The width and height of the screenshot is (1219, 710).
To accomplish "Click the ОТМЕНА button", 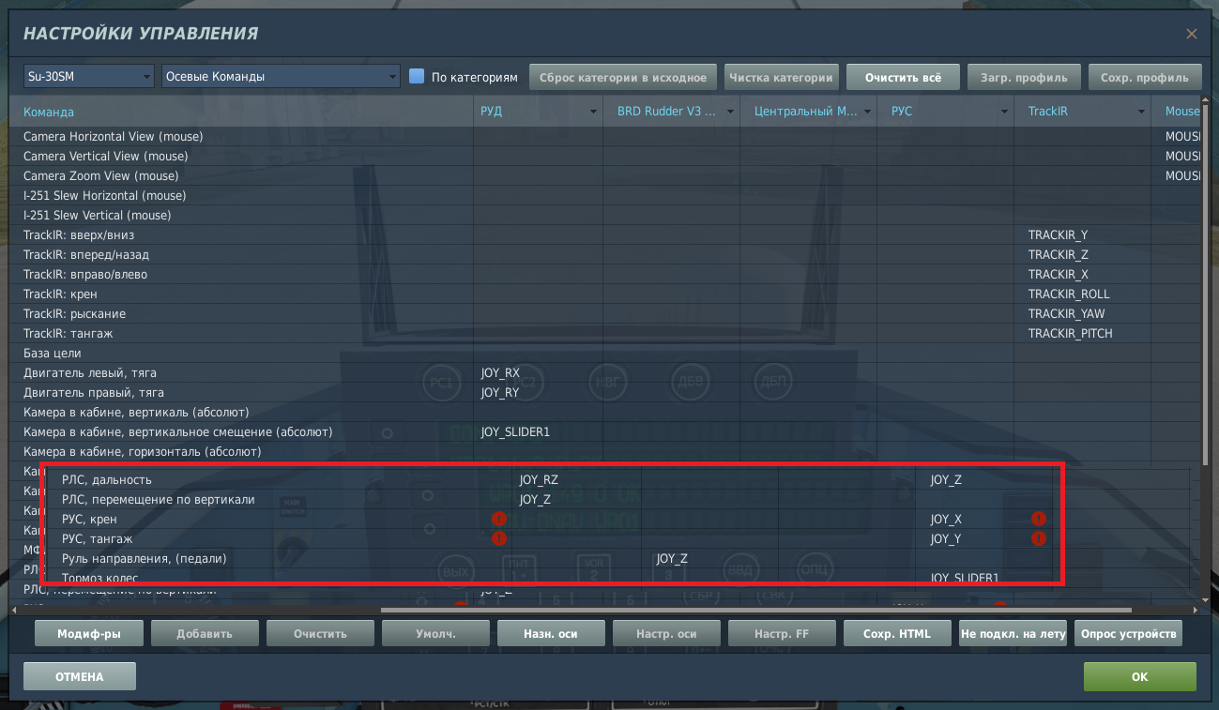I will coord(80,676).
